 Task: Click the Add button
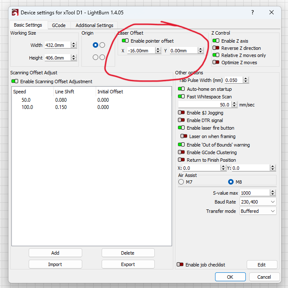(x=55, y=253)
